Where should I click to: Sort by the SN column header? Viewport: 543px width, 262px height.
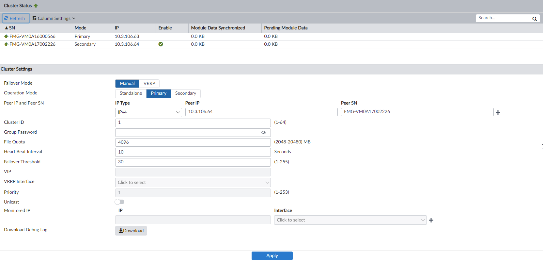[x=12, y=28]
